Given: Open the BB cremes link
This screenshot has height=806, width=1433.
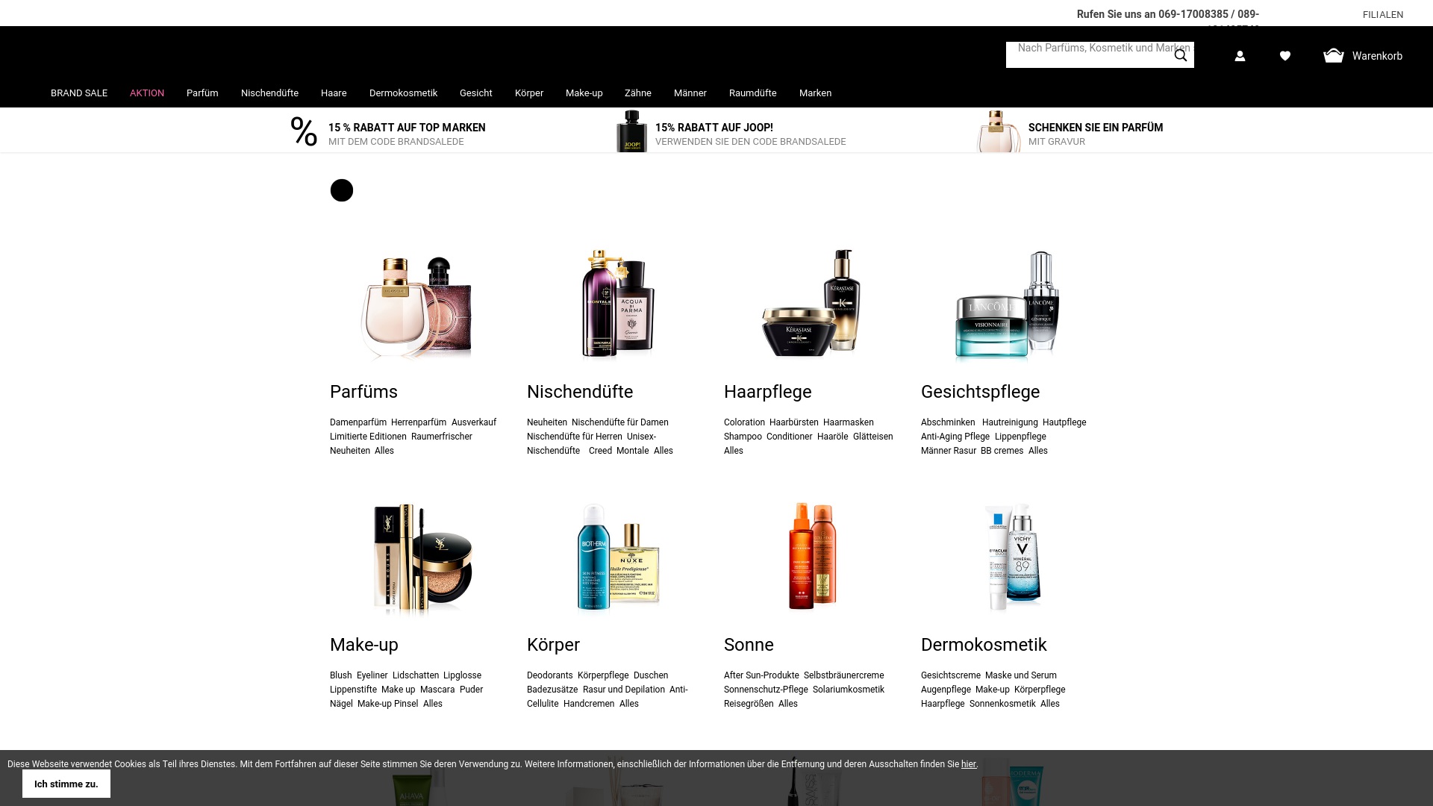Looking at the screenshot, I should (x=1002, y=451).
